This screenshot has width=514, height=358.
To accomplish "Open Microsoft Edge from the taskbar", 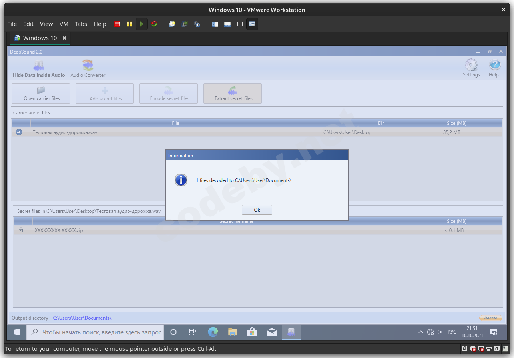I will tap(213, 332).
